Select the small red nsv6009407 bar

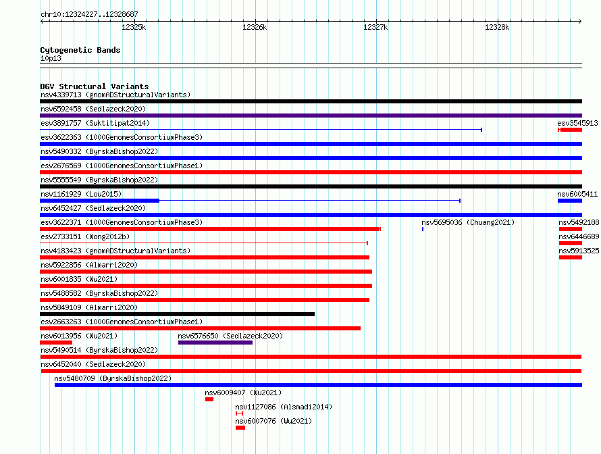click(209, 399)
